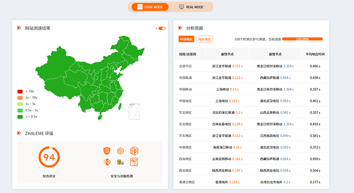Click 河北石家庄联通 0.2 s fastest node

point(227,113)
